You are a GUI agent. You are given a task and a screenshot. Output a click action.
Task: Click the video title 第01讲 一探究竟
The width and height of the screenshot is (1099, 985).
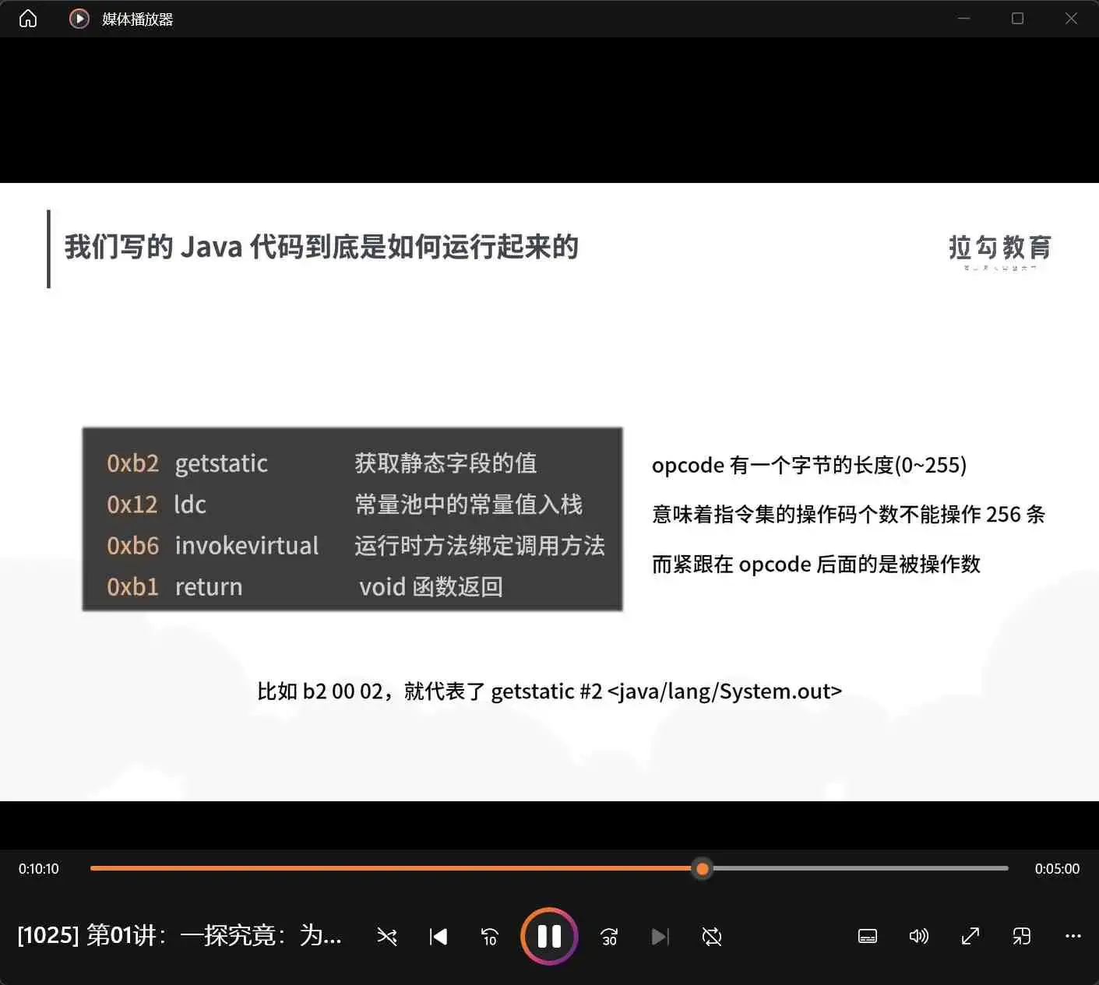point(179,936)
